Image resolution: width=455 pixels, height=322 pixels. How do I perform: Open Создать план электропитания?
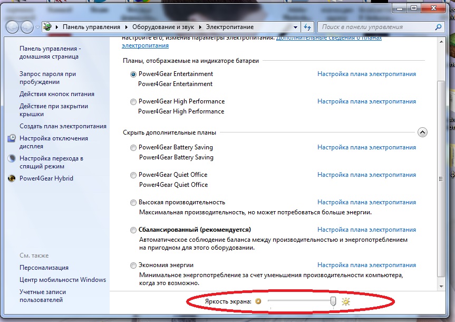[63, 126]
